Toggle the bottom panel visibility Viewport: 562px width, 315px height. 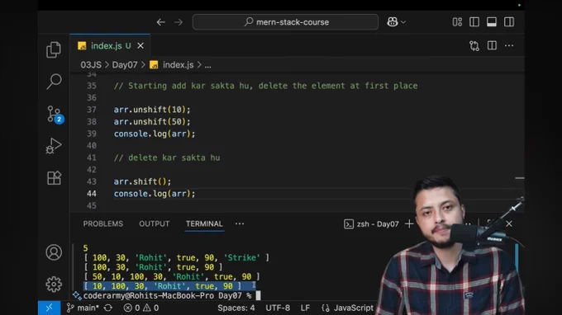[492, 21]
